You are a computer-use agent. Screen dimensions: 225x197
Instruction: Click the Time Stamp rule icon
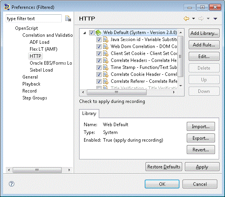[x=106, y=67]
